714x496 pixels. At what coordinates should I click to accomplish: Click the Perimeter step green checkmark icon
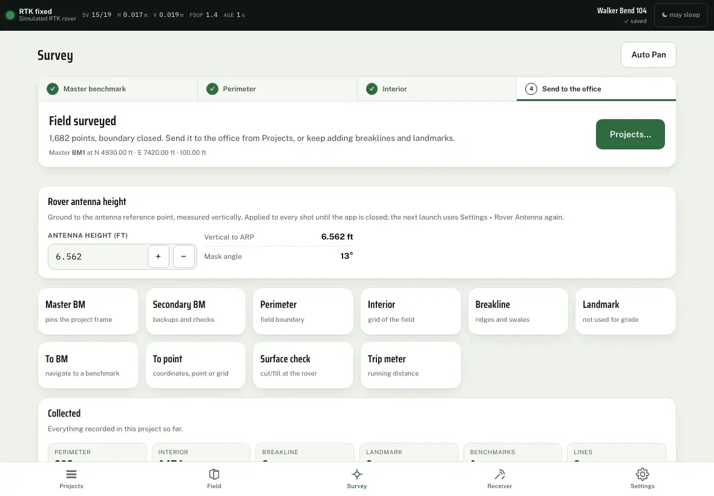(212, 89)
